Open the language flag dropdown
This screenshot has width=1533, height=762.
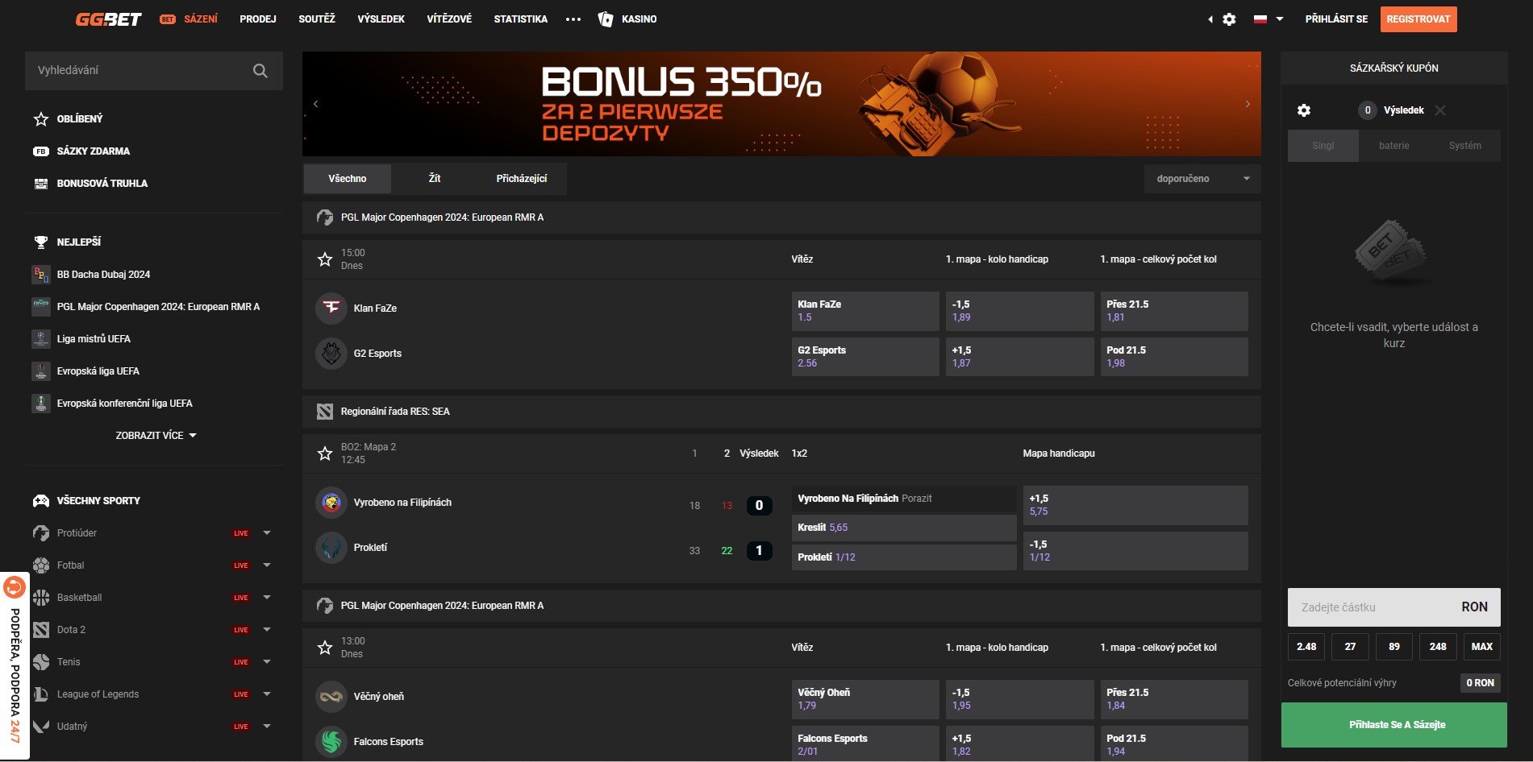coord(1268,19)
